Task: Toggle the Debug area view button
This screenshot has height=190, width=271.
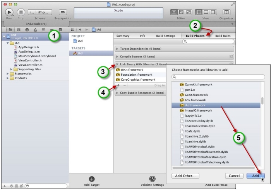Action: [206, 12]
